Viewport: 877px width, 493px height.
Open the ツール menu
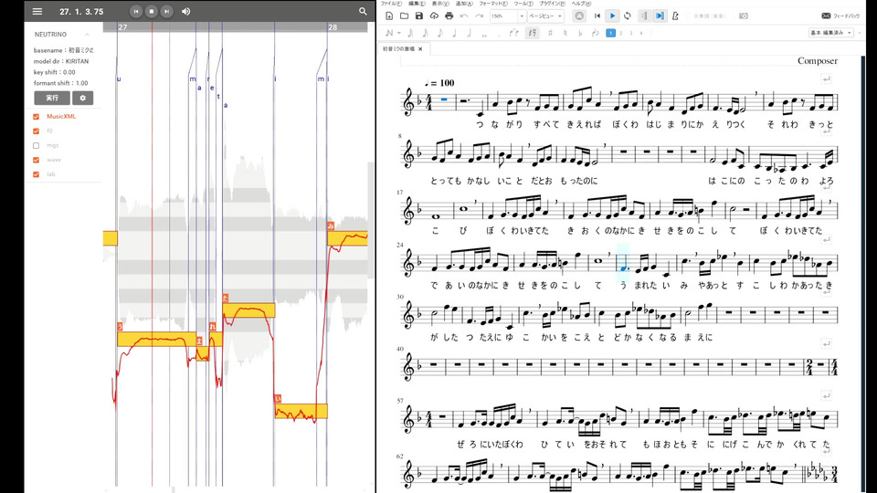point(523,4)
